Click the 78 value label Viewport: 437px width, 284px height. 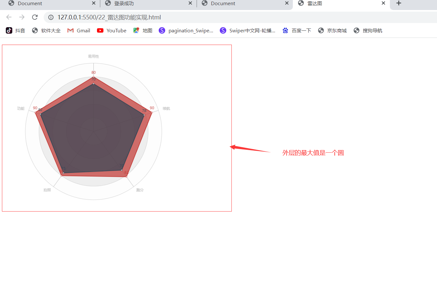click(144, 111)
